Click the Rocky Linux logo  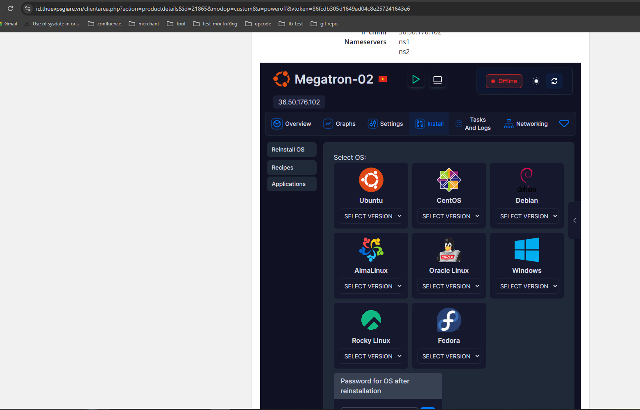pyautogui.click(x=371, y=320)
